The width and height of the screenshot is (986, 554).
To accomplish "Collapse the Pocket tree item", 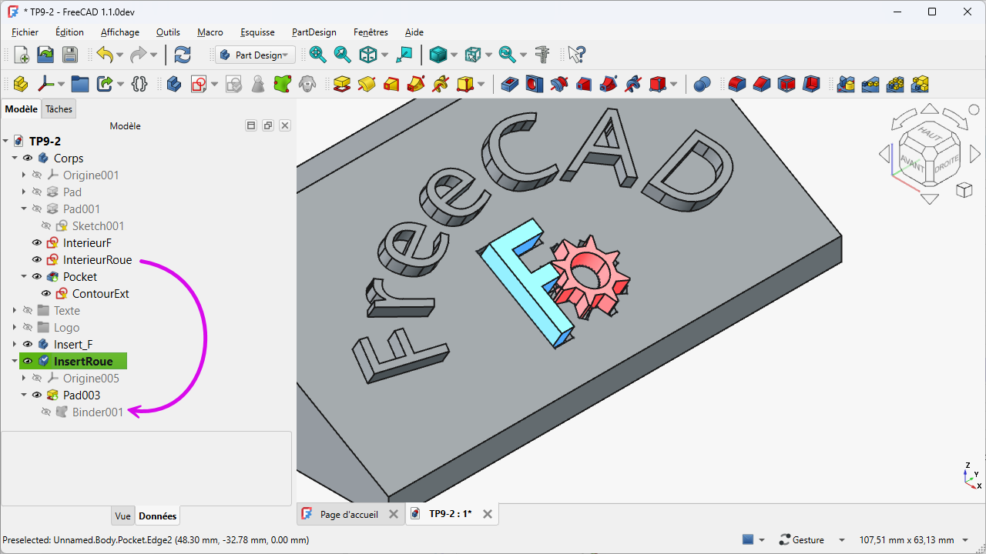I will [25, 277].
